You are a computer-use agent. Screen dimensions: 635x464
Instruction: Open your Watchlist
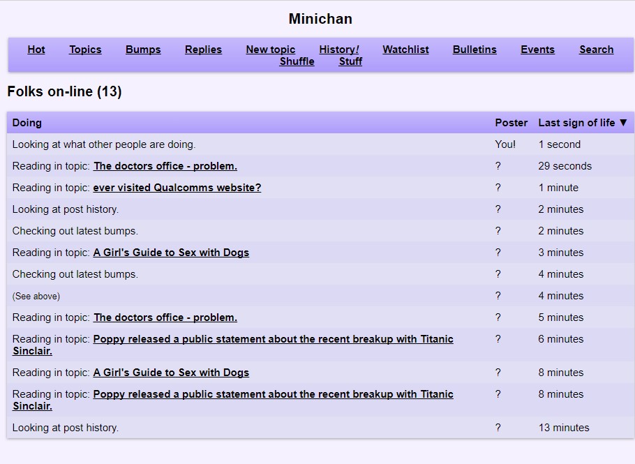(x=405, y=50)
